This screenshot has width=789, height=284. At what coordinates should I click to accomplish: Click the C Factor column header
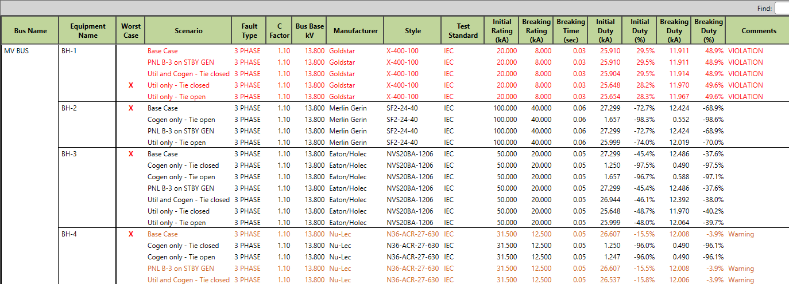pyautogui.click(x=280, y=31)
